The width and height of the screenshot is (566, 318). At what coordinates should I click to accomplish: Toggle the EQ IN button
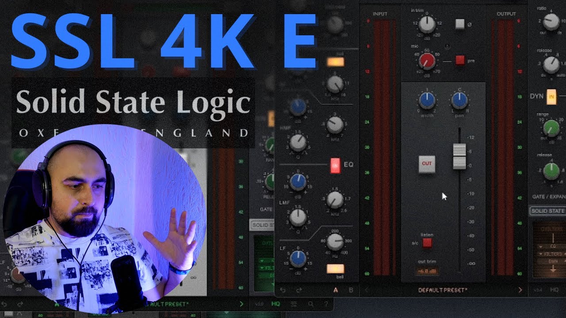click(335, 165)
